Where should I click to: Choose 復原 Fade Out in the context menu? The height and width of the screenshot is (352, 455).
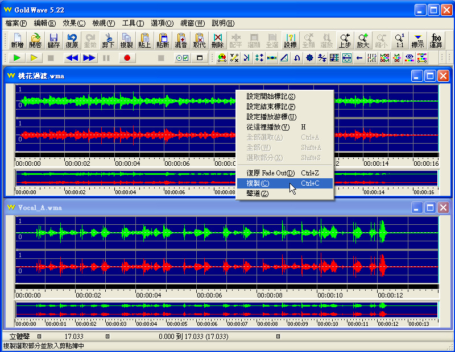click(285, 173)
